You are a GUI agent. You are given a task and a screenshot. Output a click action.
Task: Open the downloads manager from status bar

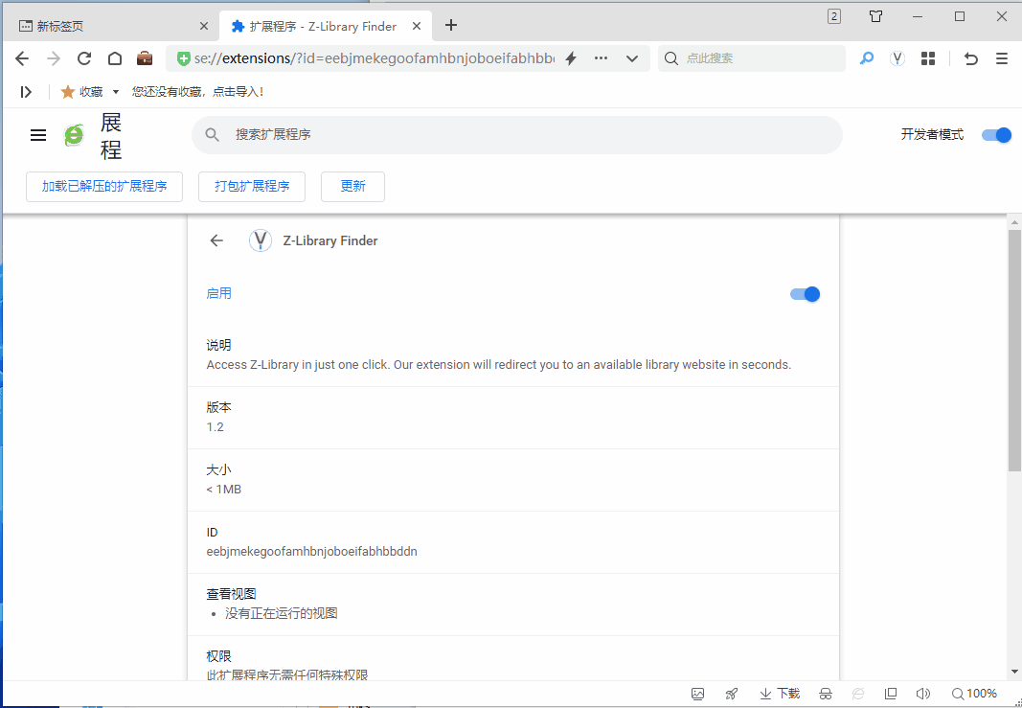(780, 694)
